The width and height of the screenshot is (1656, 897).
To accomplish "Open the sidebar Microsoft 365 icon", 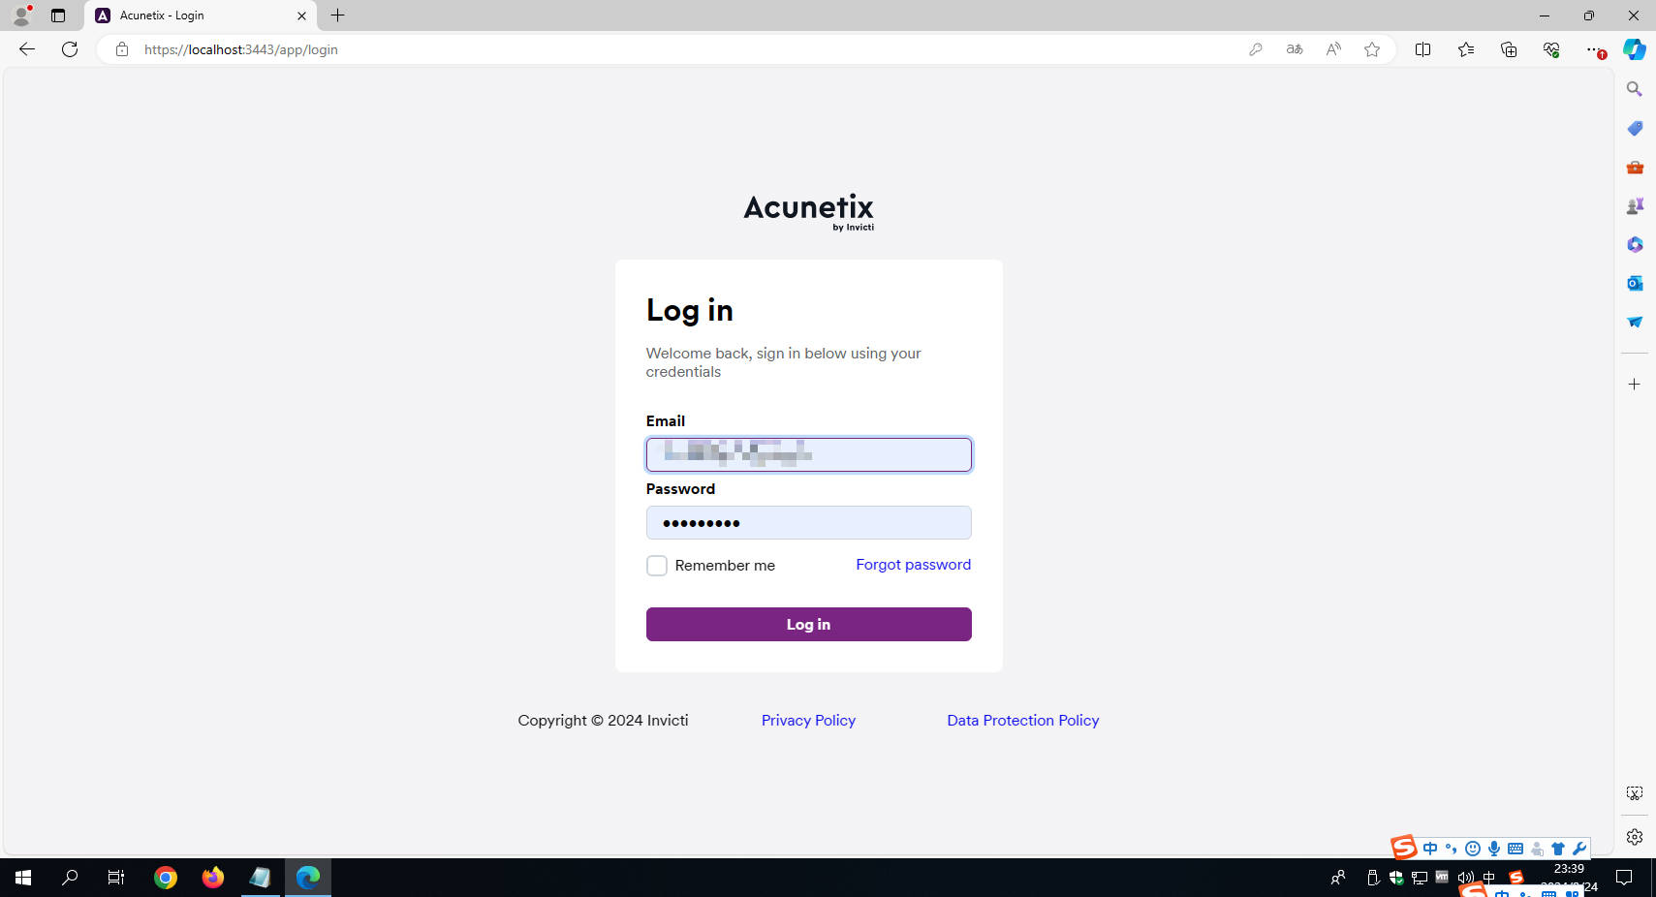I will coord(1635,244).
